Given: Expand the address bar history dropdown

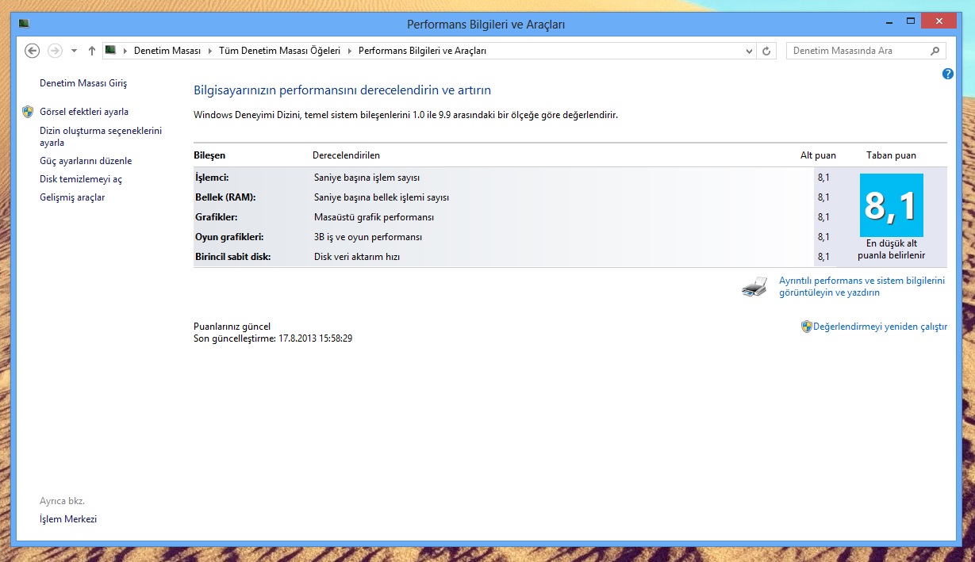Looking at the screenshot, I should (750, 51).
